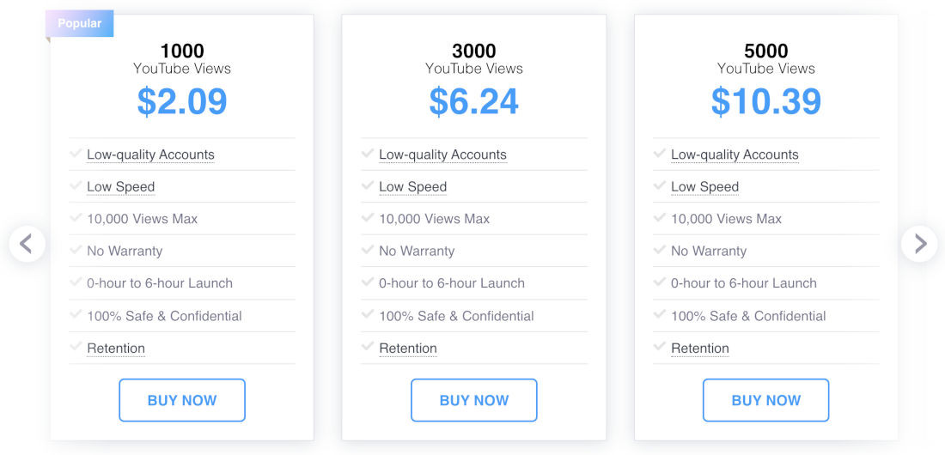This screenshot has width=945, height=455.
Task: Click Buy Now for 1000 views
Action: (182, 400)
